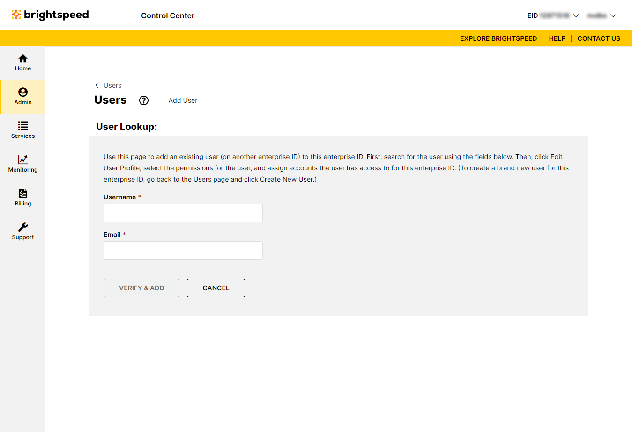Click the Users help question-mark icon
This screenshot has width=632, height=432.
click(144, 100)
